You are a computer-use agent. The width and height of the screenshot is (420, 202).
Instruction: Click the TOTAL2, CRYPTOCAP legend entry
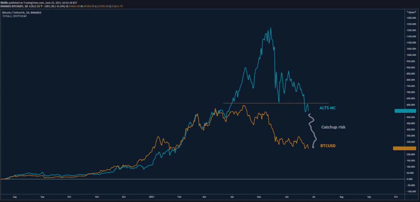pyautogui.click(x=14, y=16)
